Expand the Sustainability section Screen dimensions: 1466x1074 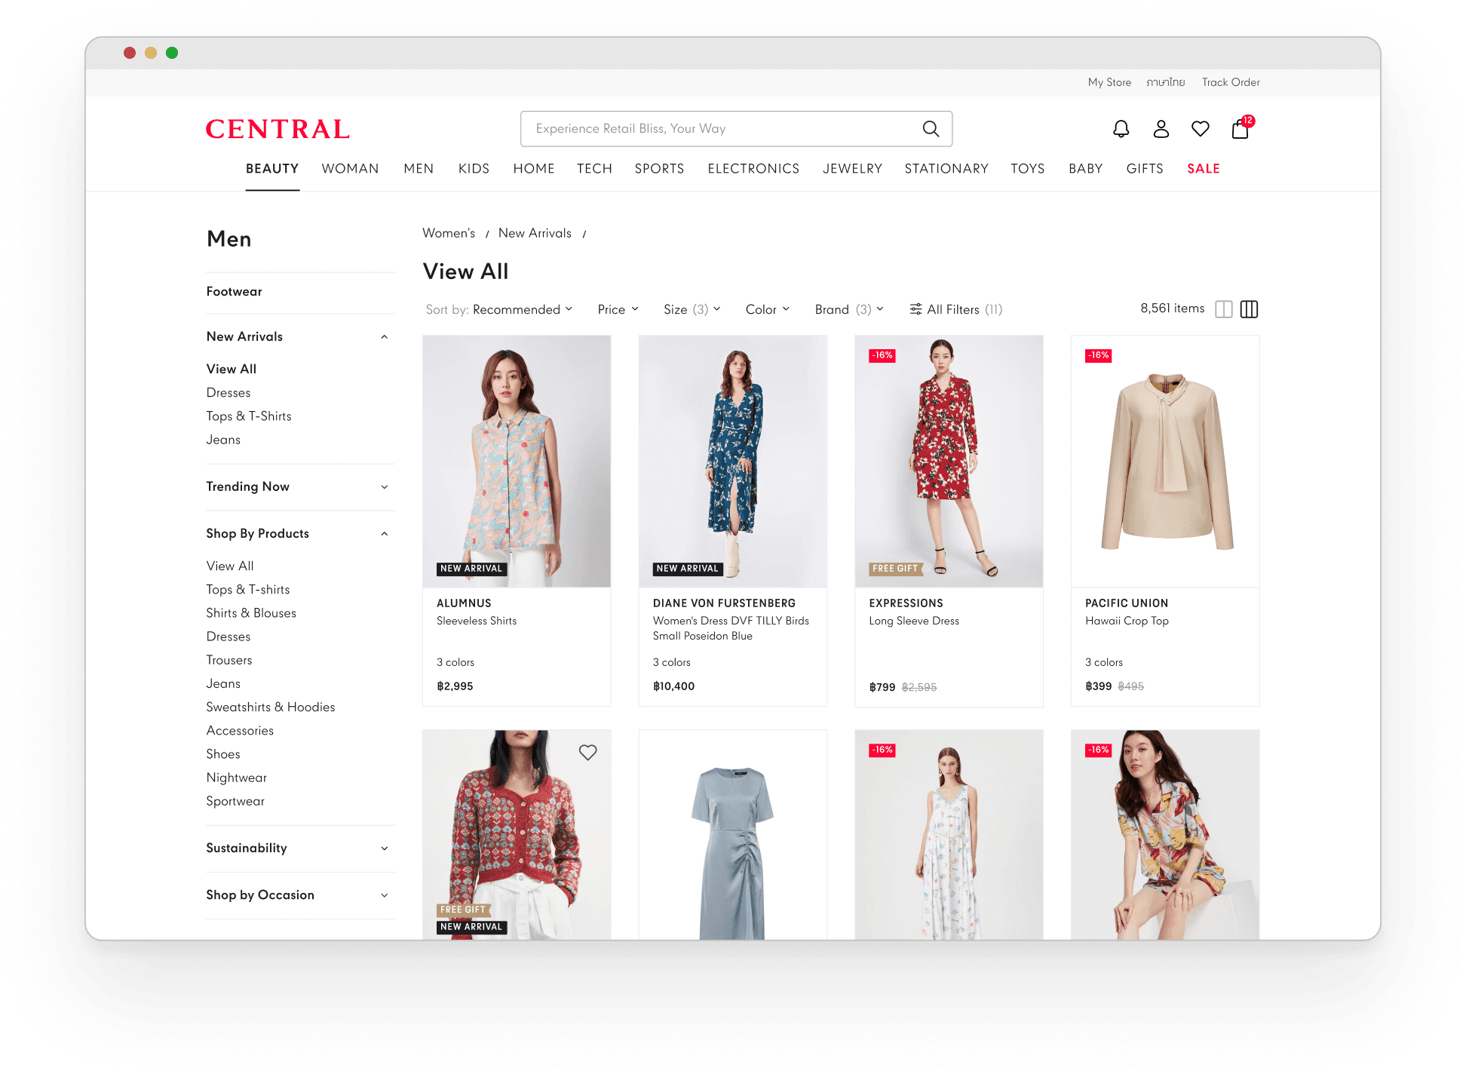tap(385, 848)
